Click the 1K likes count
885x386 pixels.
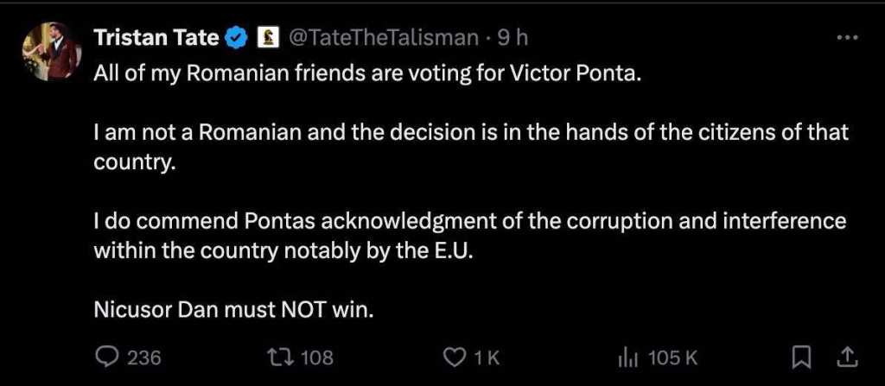[487, 357]
